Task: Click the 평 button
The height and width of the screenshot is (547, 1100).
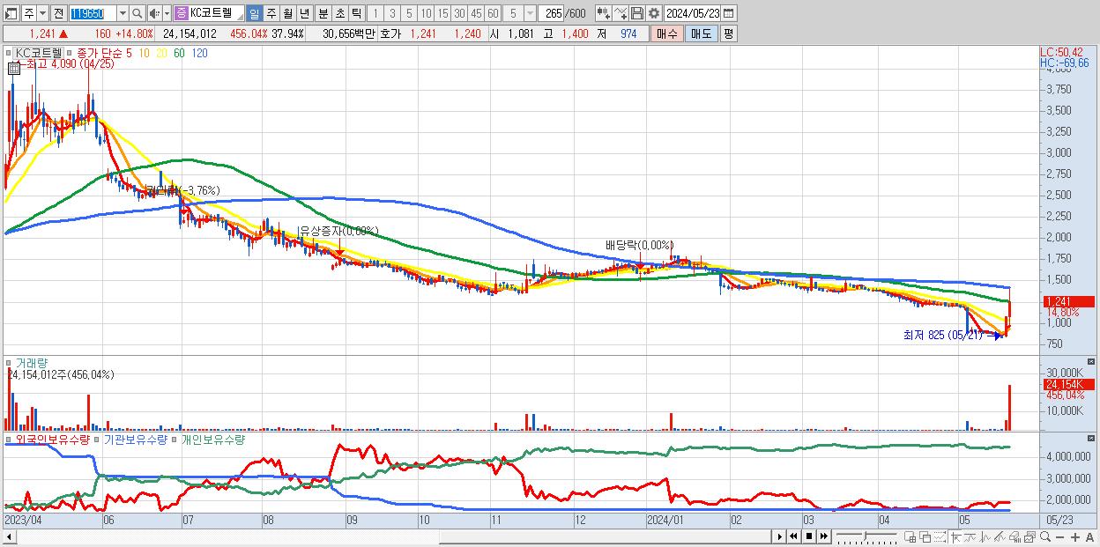Action: click(x=728, y=33)
